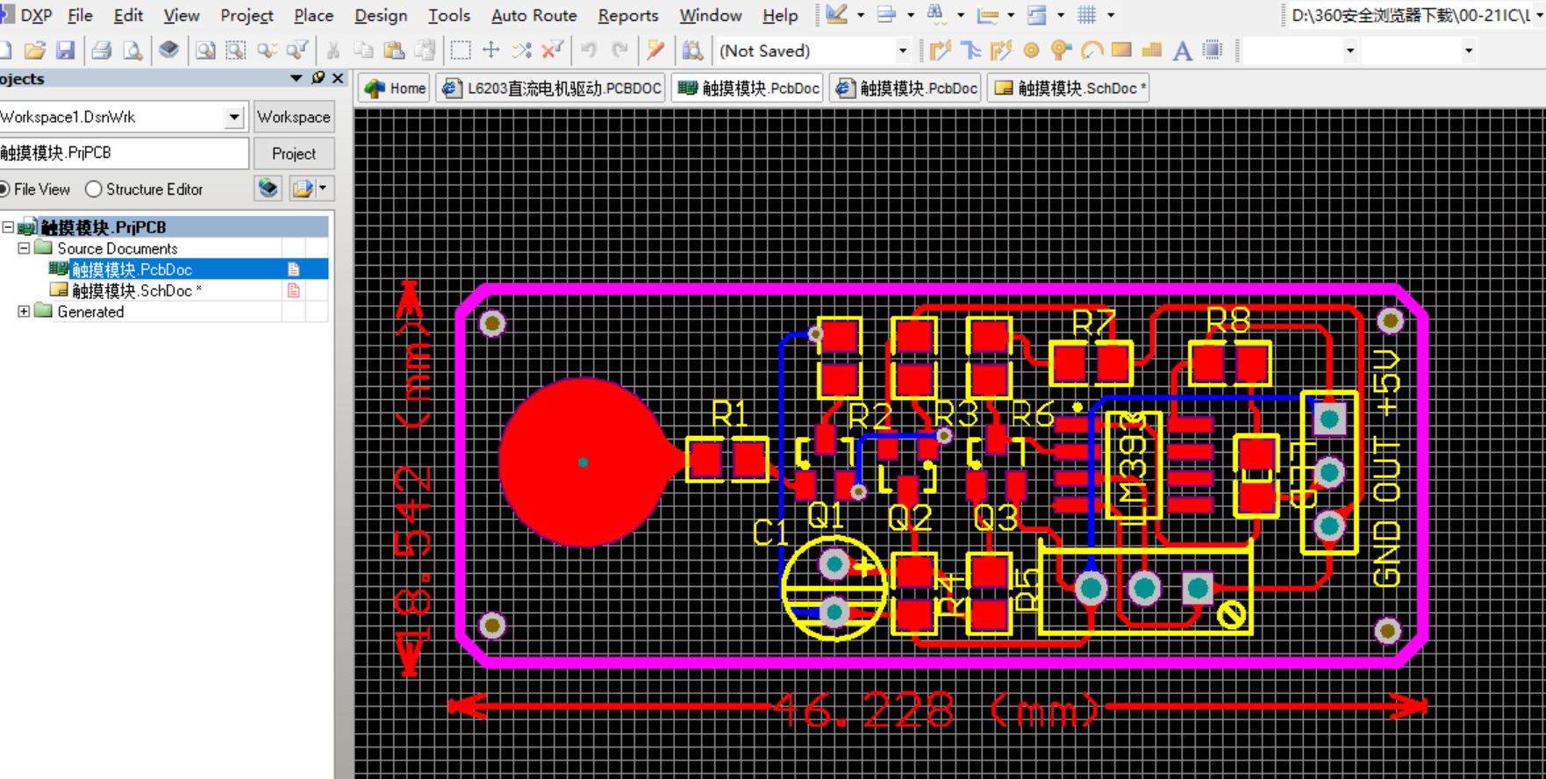Open the Workspace1.DsnWrk dropdown
The width and height of the screenshot is (1546, 779).
click(x=233, y=117)
